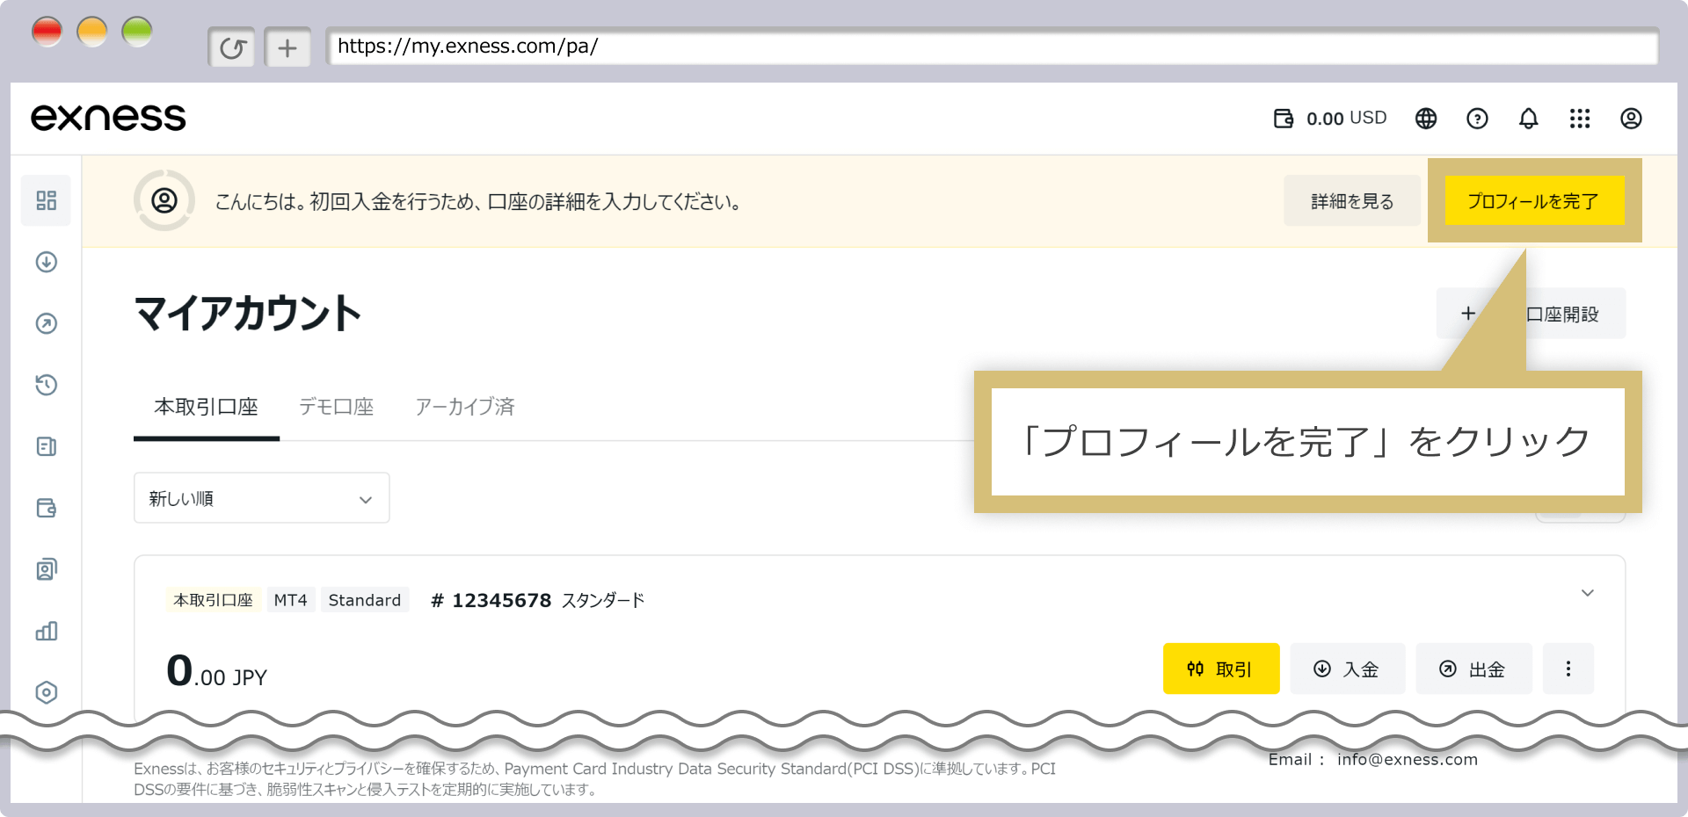Open the user profile icon in header
1688x817 pixels.
1631,119
